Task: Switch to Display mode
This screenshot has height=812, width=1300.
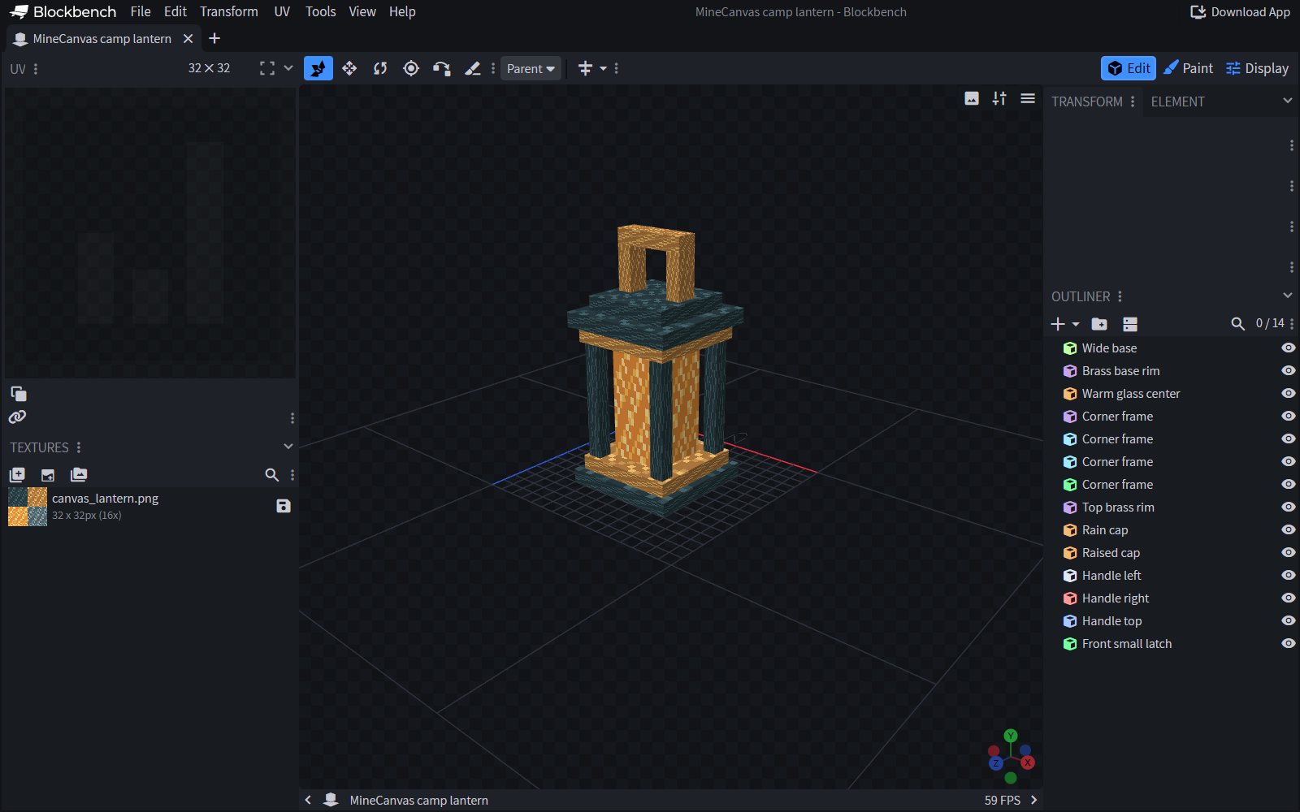Action: [1258, 68]
